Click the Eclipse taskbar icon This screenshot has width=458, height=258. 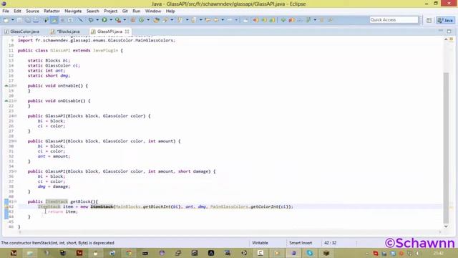[293, 253]
